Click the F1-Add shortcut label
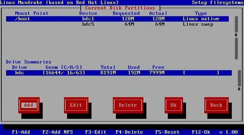244x135 pixels. tap(21, 132)
